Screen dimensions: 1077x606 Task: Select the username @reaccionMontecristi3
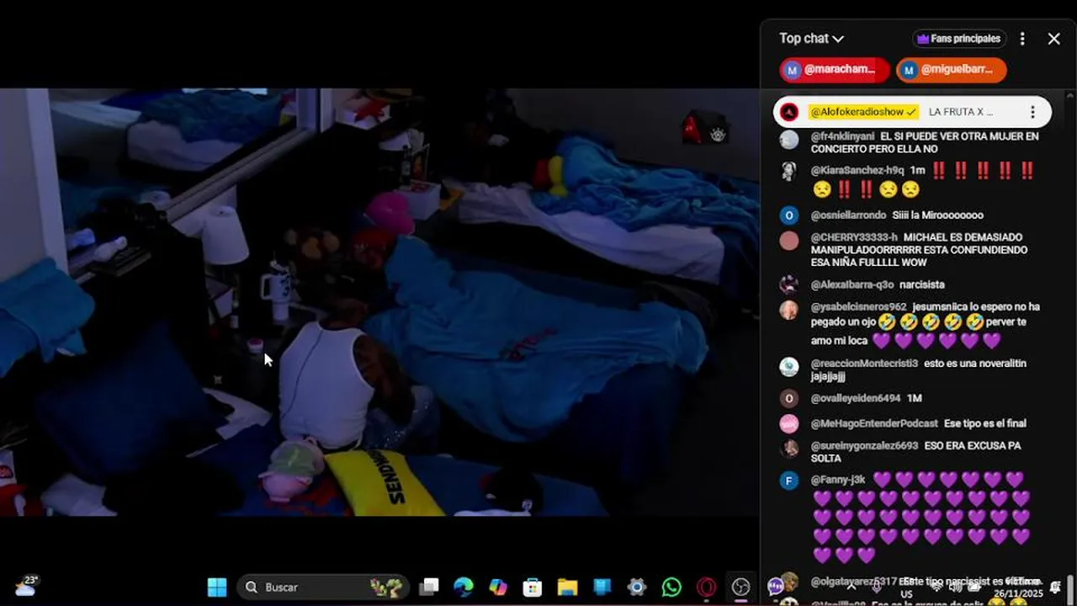click(864, 364)
